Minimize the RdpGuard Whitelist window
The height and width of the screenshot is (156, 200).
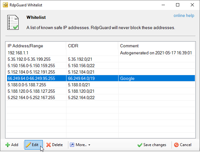163,5
